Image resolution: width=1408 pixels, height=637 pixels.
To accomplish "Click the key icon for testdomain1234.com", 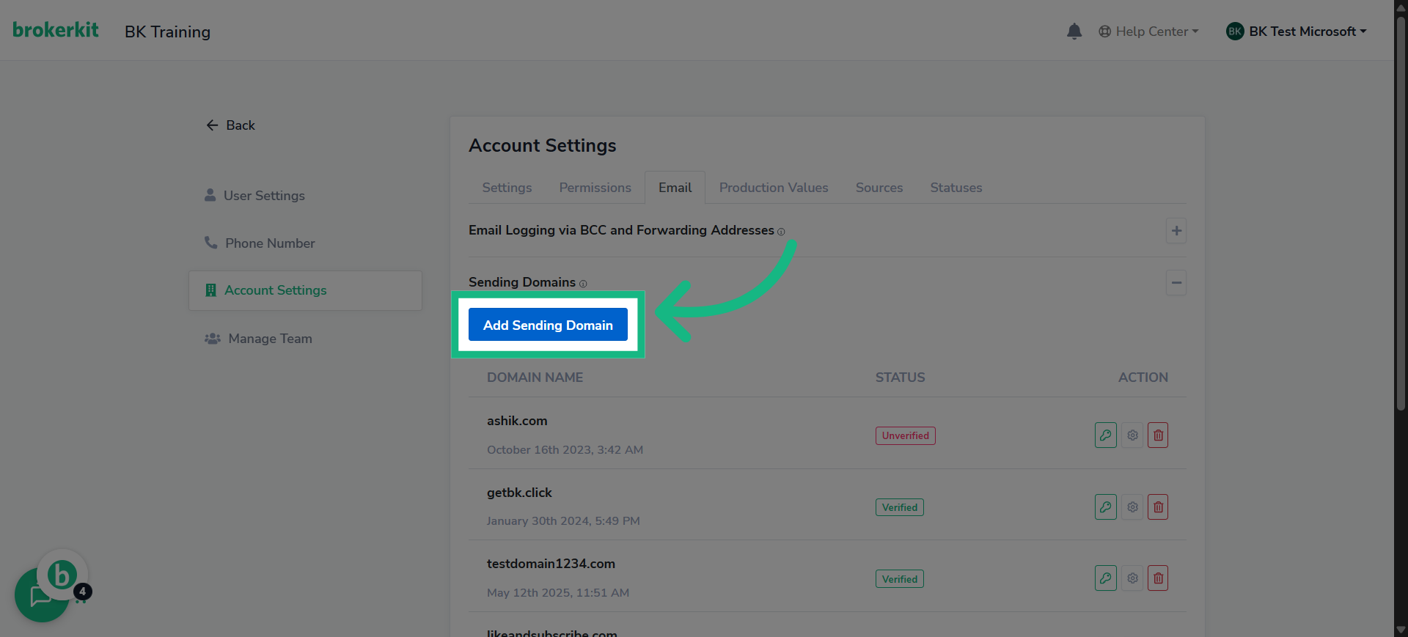I will click(x=1106, y=578).
